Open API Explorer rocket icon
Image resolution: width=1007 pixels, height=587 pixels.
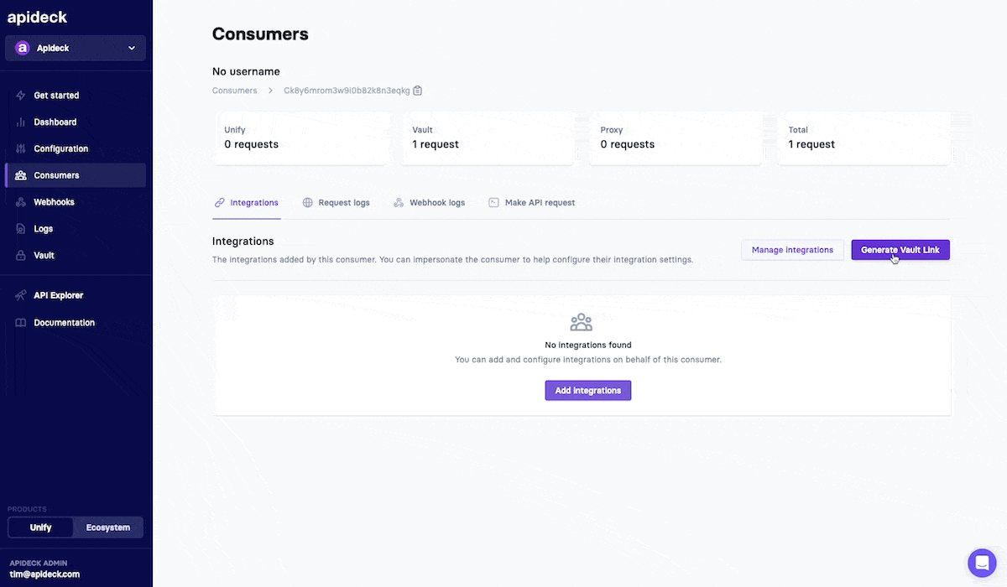point(21,296)
